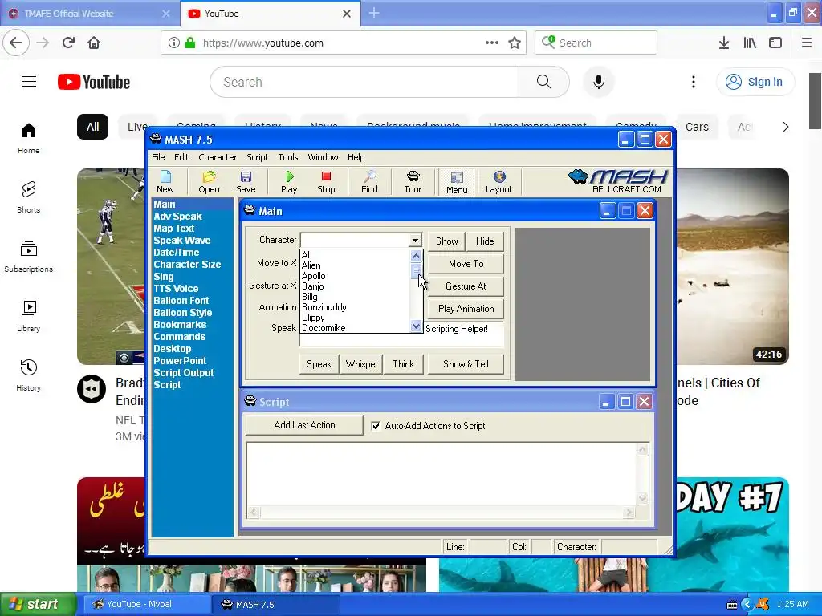This screenshot has height=616, width=822.
Task: Open Library in YouTube sidebar
Action: click(x=29, y=316)
